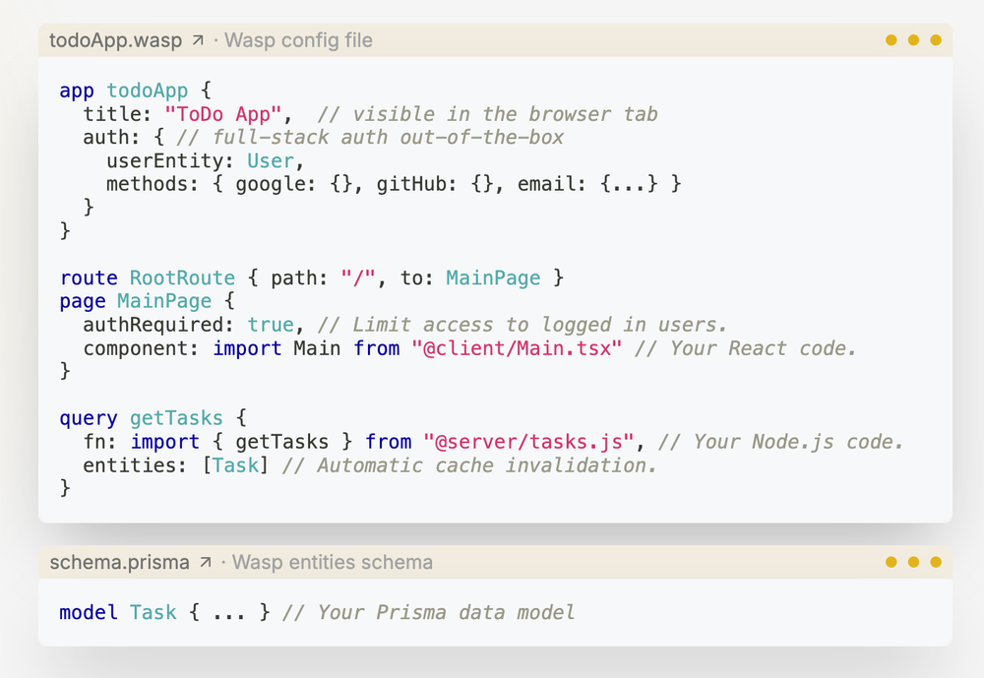Click the 'todoApp' identifier after app

pos(148,92)
